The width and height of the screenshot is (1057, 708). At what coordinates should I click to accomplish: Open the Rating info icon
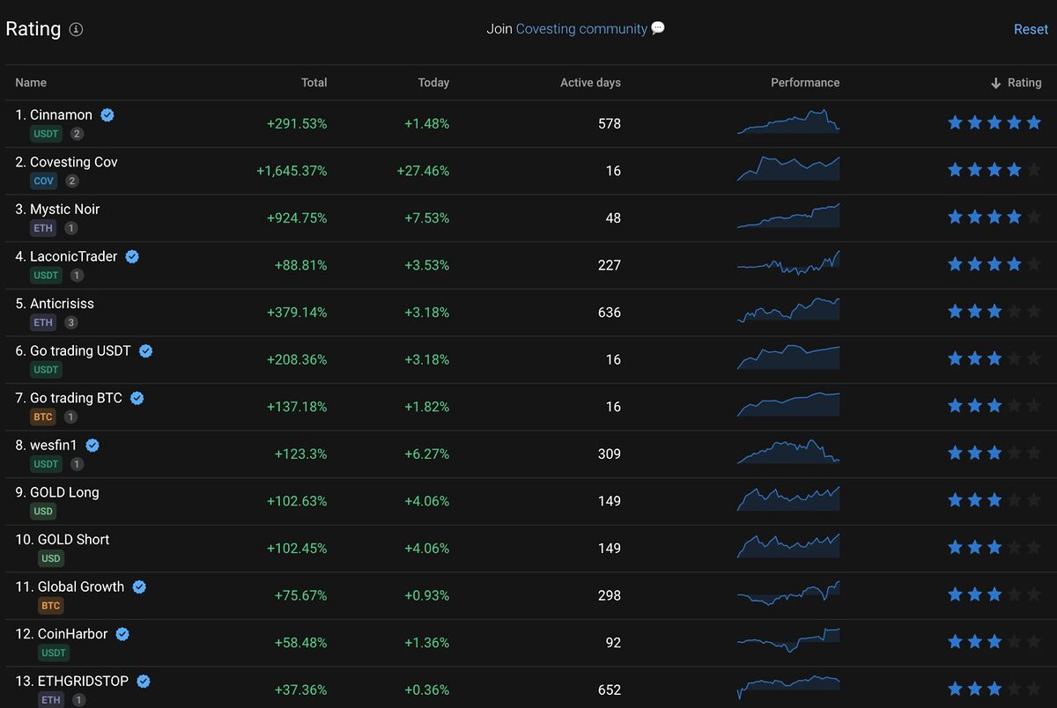[x=76, y=29]
